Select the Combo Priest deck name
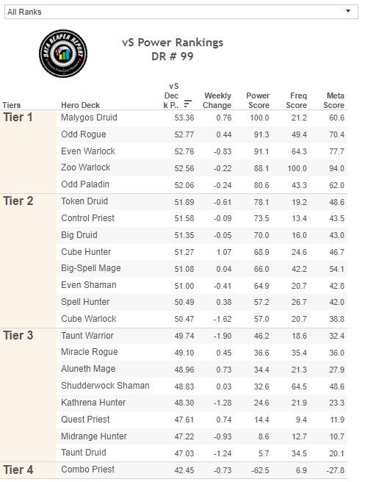This screenshot has height=482, width=365. pos(88,470)
